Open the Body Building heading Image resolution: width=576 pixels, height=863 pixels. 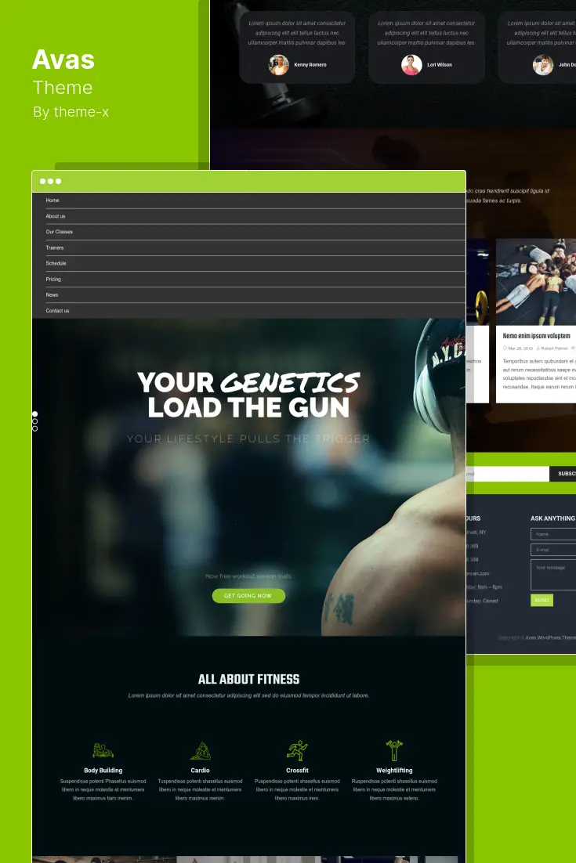(x=103, y=771)
